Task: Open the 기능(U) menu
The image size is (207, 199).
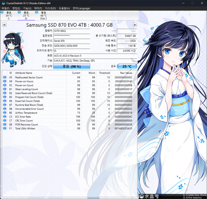Action: coord(27,8)
